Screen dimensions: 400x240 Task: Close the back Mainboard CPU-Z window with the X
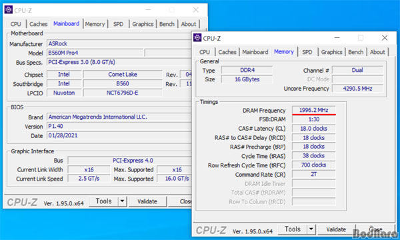point(195,10)
